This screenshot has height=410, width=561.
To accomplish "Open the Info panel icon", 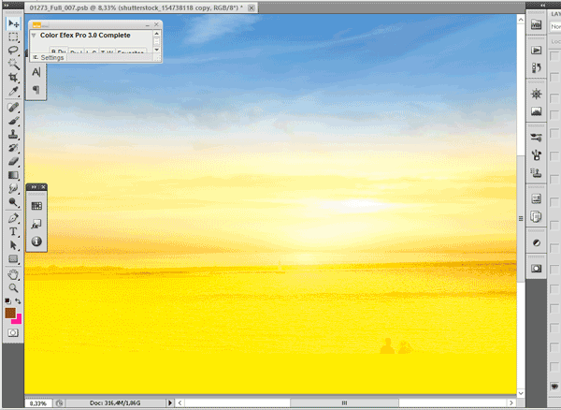I will [x=36, y=242].
